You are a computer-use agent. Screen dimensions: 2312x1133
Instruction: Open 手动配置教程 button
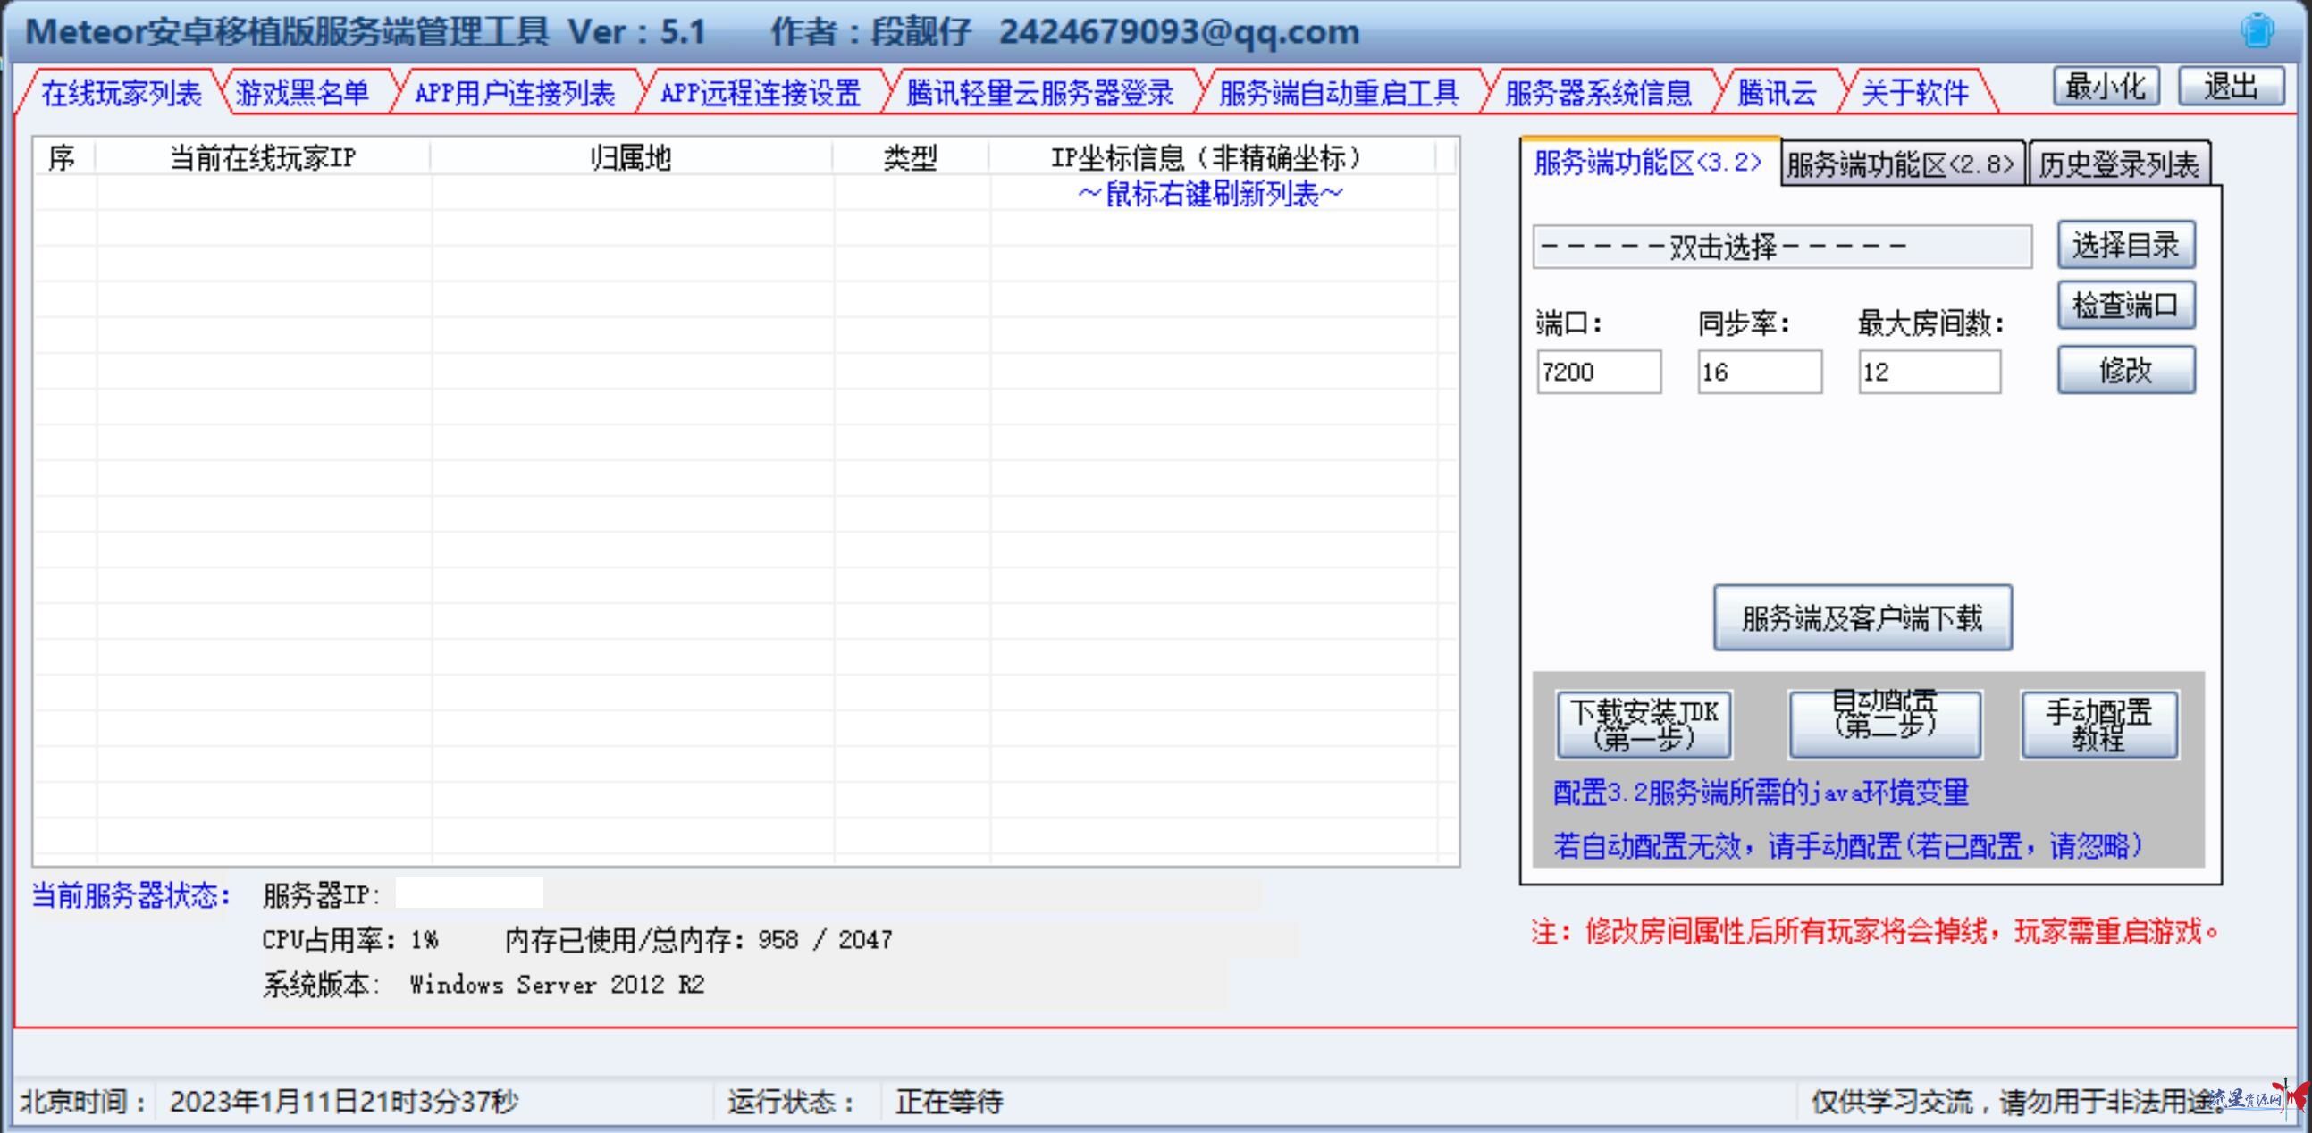pos(2098,725)
